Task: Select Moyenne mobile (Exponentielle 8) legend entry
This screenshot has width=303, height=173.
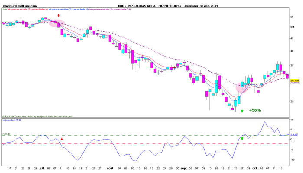Action: pos(28,9)
